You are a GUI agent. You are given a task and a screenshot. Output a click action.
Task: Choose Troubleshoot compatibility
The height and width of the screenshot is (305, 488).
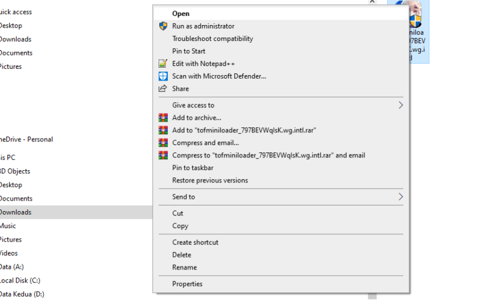[281, 38]
